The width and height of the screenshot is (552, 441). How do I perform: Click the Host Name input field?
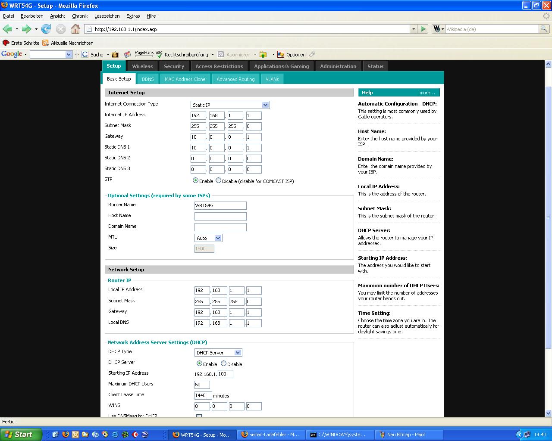point(220,216)
